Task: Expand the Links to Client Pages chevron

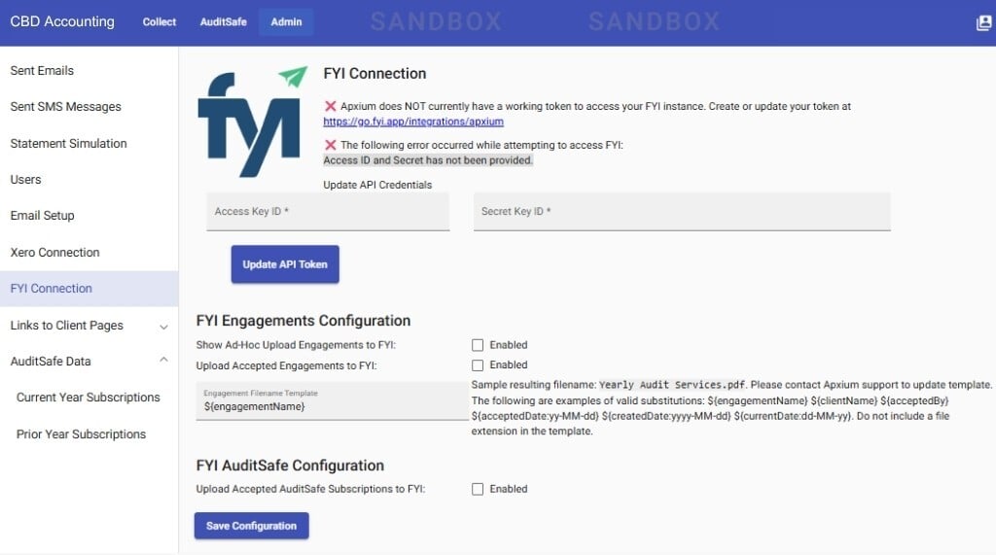Action: point(163,326)
